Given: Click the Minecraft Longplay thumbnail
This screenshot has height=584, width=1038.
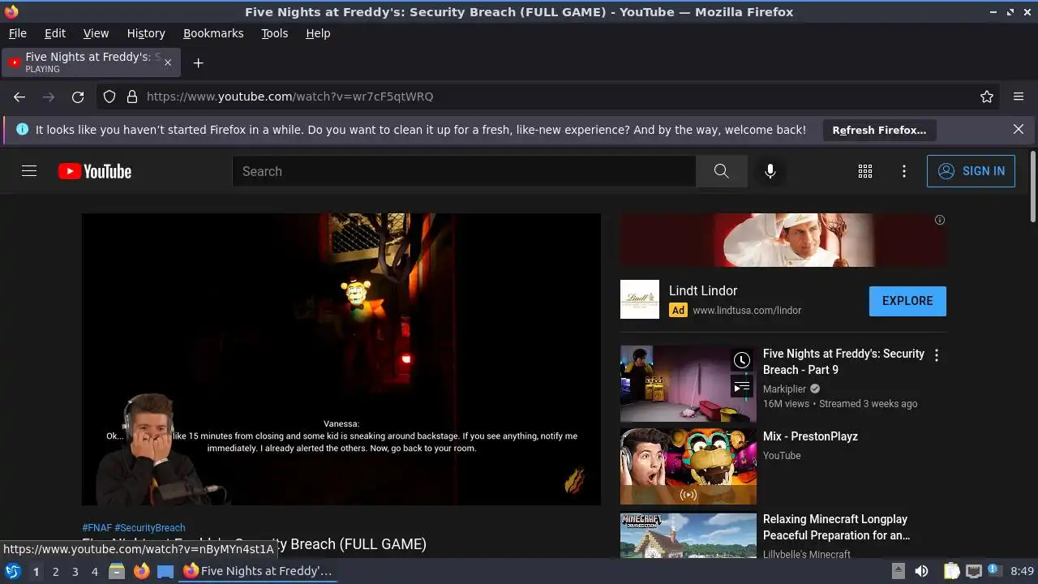Looking at the screenshot, I should point(688,535).
